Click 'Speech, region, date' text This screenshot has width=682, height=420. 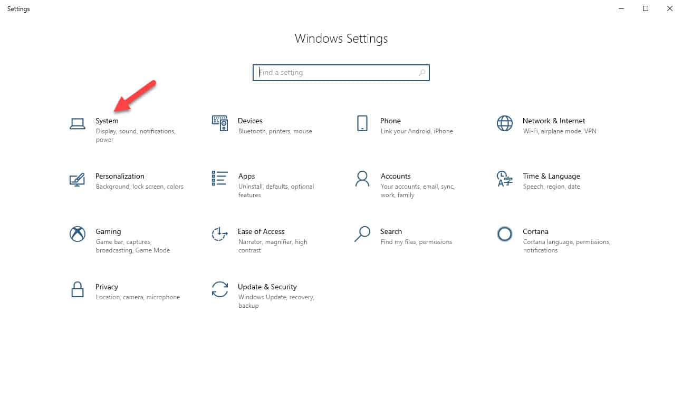[x=551, y=187]
